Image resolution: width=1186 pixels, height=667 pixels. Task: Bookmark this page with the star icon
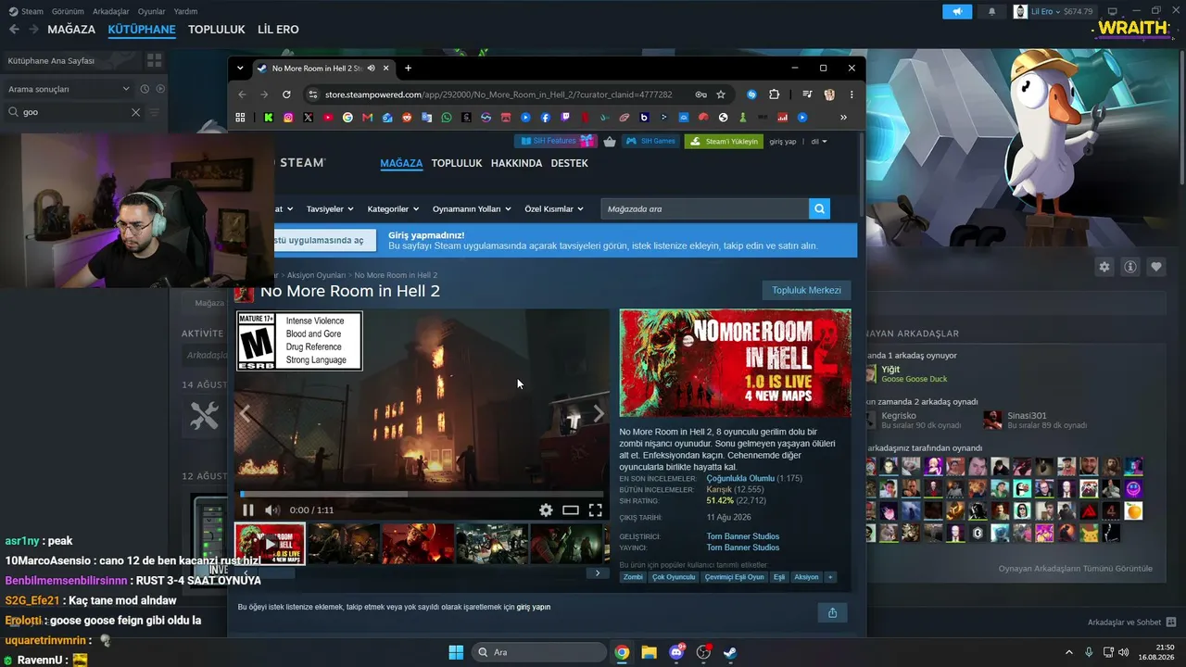coord(721,94)
